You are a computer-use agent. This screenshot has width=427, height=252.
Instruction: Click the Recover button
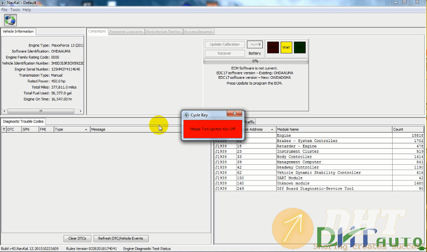tap(225, 53)
